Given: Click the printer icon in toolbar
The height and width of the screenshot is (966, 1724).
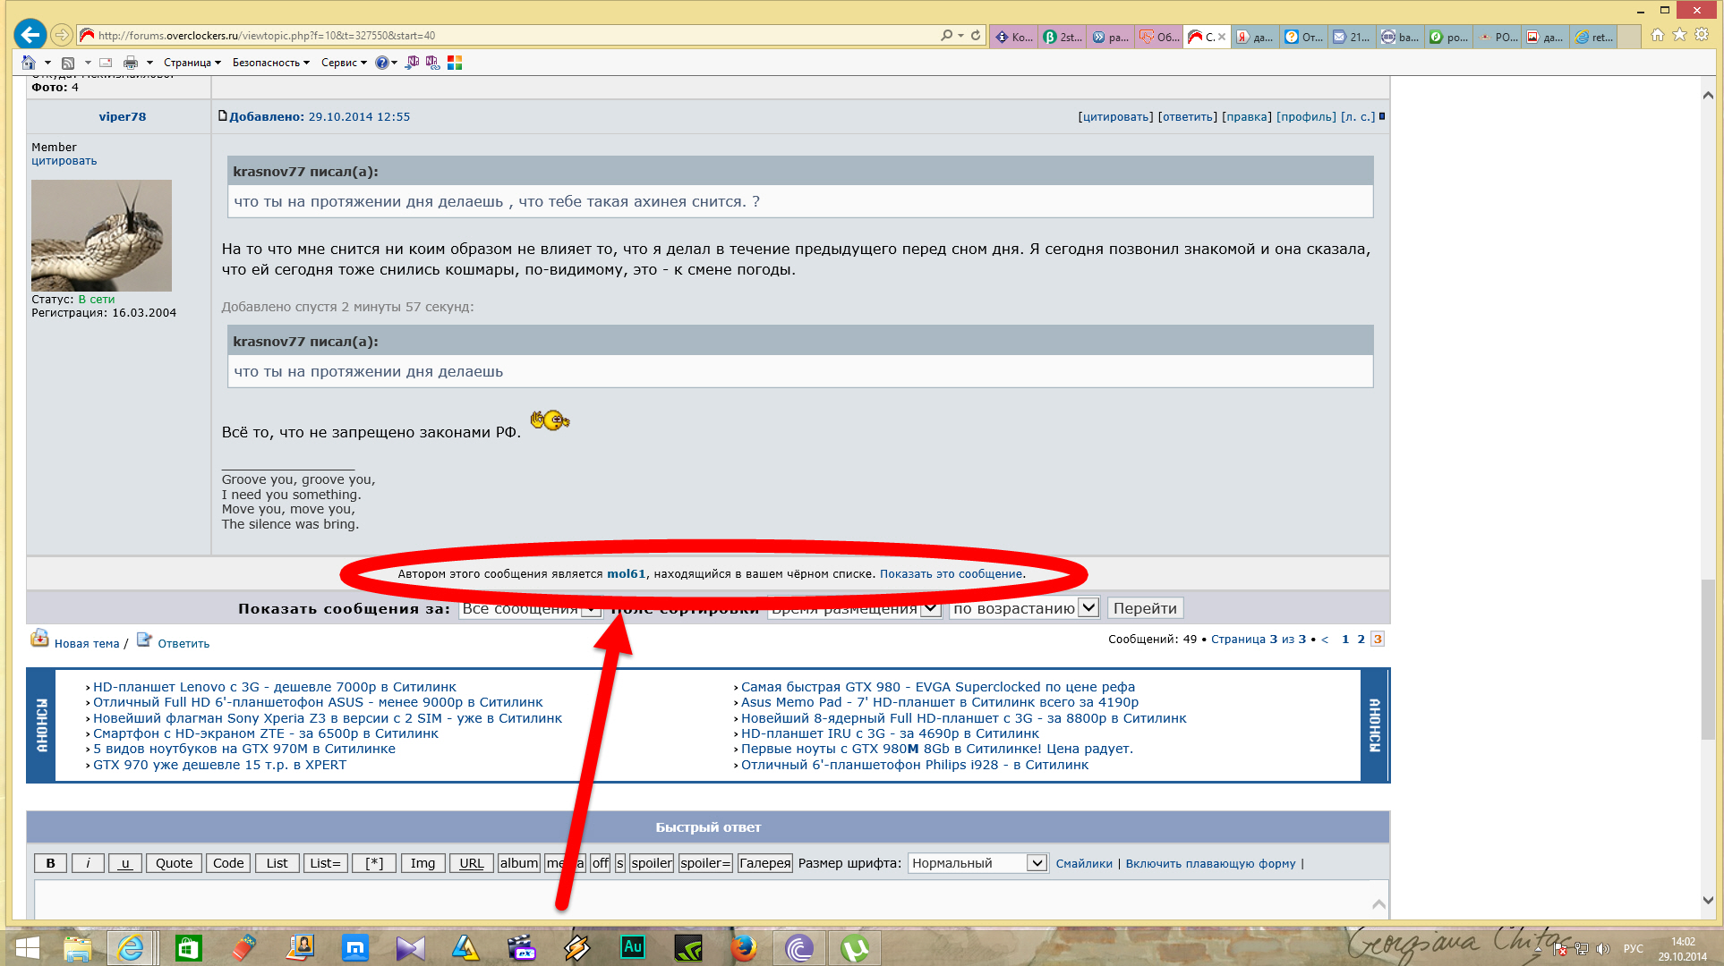Looking at the screenshot, I should click(131, 63).
